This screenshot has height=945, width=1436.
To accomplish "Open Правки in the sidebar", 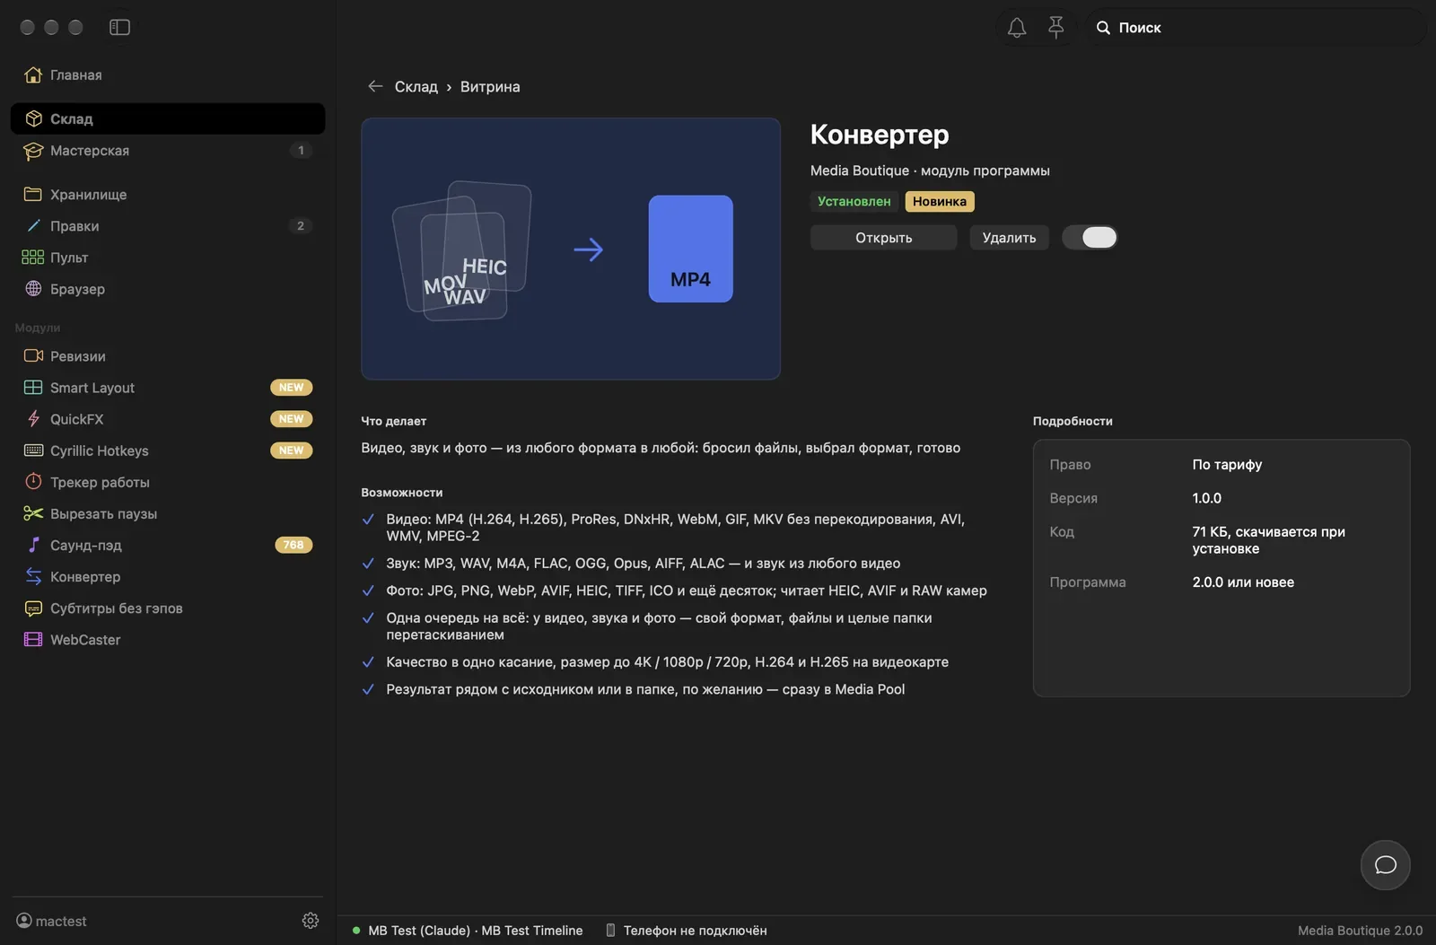I will coord(168,226).
